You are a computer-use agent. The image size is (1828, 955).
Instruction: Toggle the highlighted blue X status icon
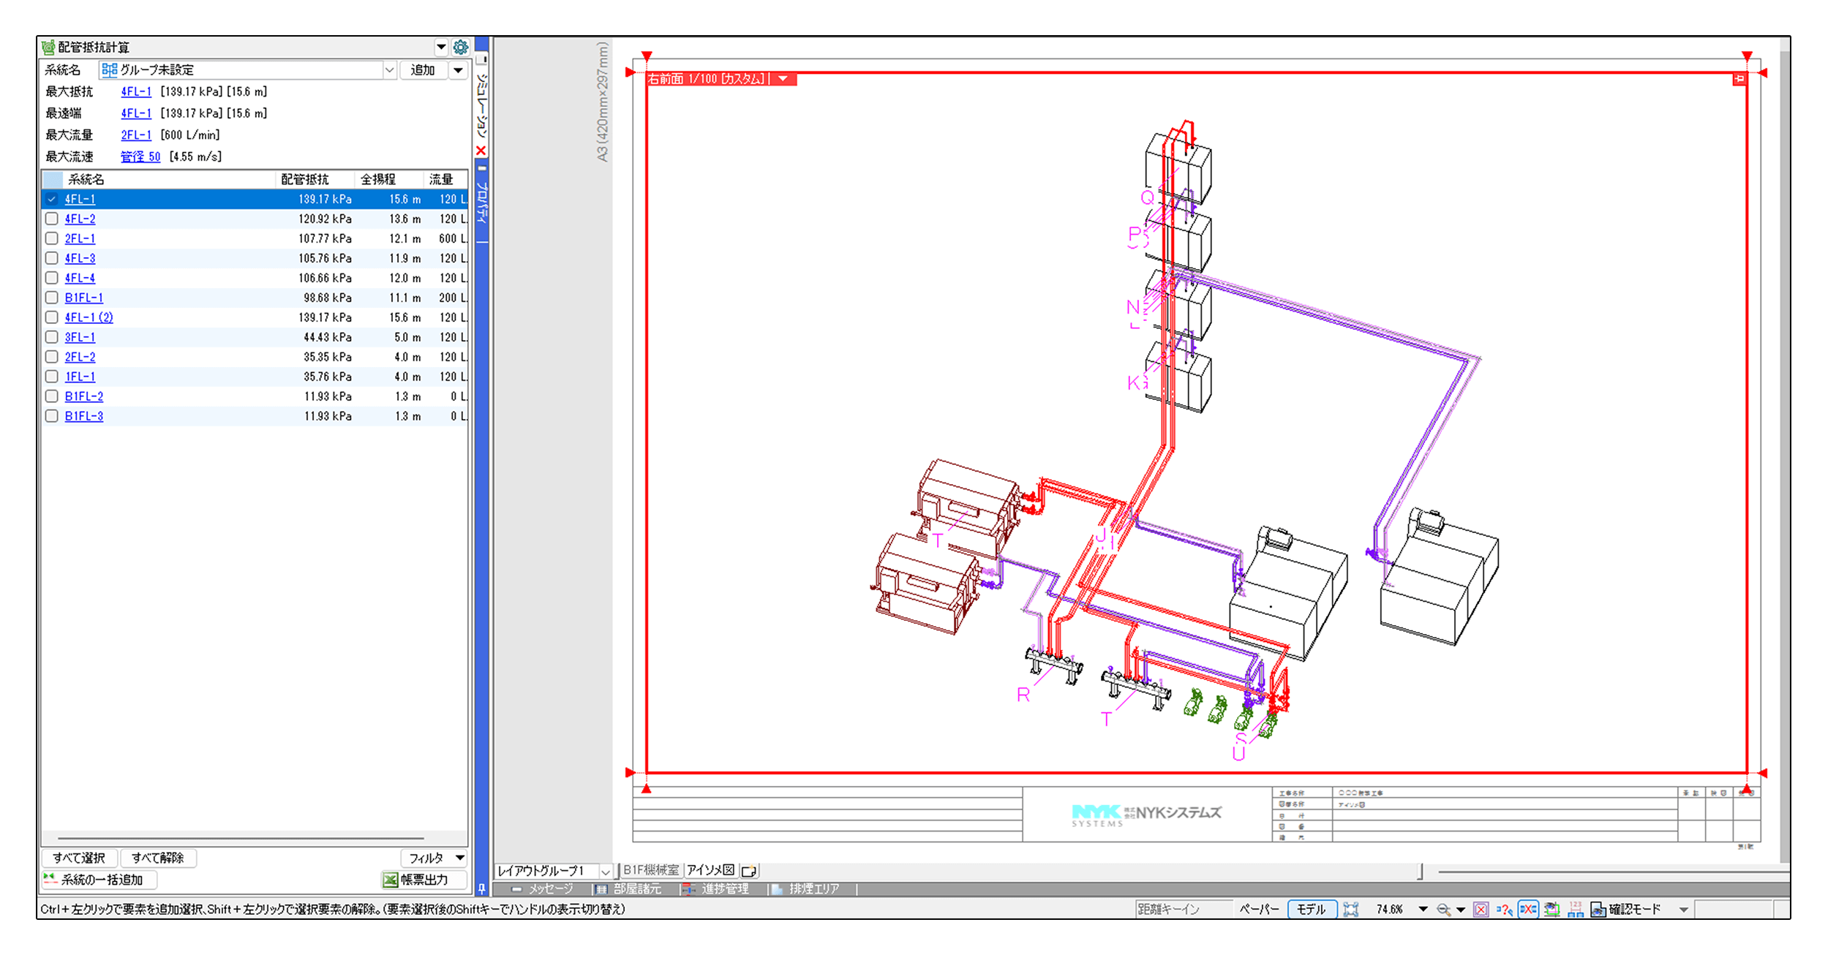[x=1528, y=909]
